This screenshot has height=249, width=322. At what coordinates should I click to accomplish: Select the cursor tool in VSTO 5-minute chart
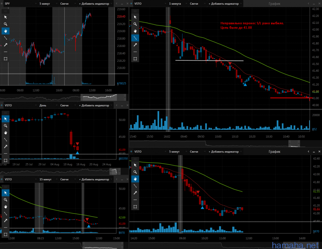tap(135, 165)
